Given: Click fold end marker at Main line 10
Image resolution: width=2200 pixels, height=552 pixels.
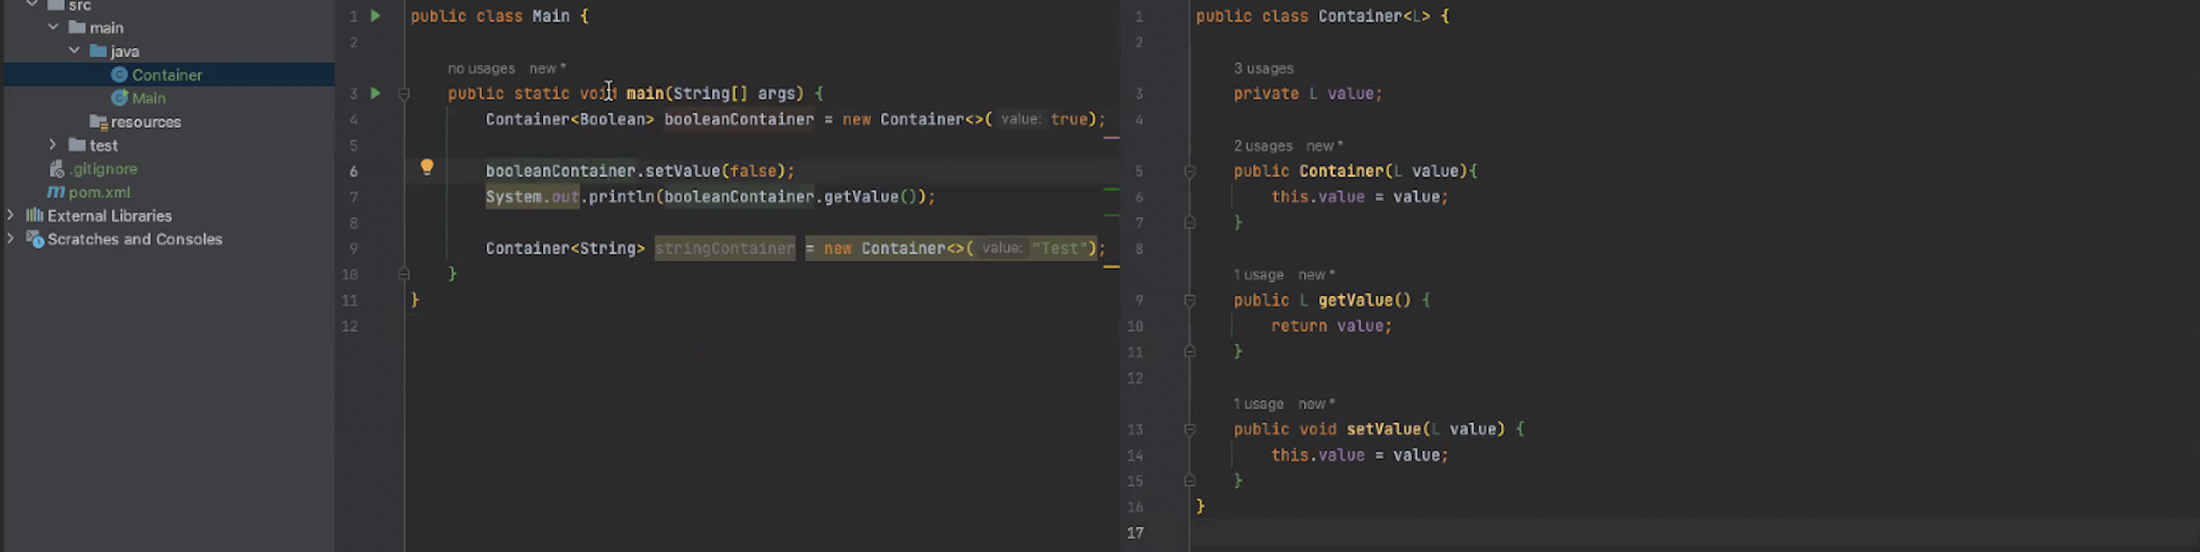Looking at the screenshot, I should [x=404, y=274].
